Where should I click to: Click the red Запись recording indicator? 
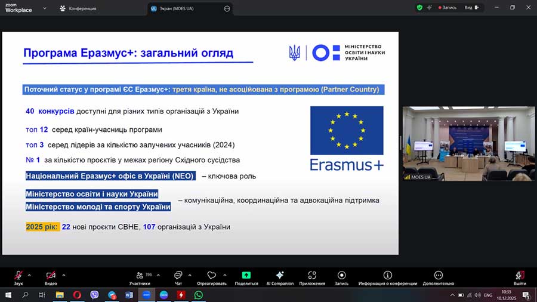click(447, 8)
